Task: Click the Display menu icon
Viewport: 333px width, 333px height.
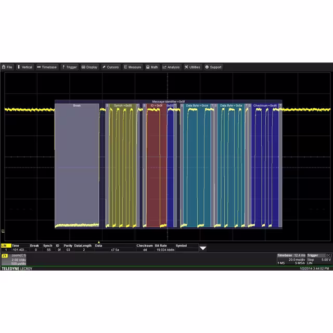Action: (x=83, y=67)
